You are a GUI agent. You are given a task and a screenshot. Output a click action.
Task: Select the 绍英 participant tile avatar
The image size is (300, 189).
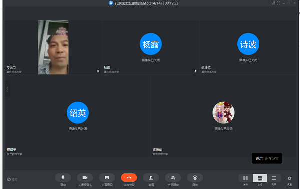[78, 112]
